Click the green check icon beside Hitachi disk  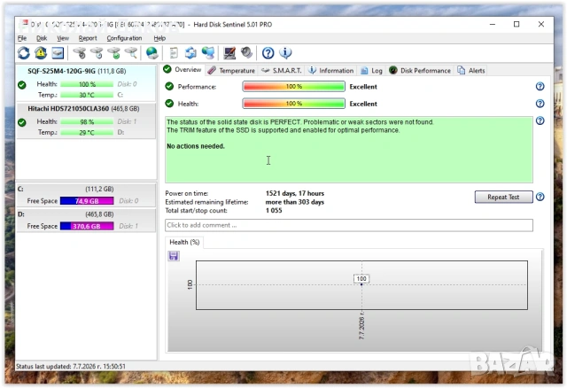click(22, 122)
